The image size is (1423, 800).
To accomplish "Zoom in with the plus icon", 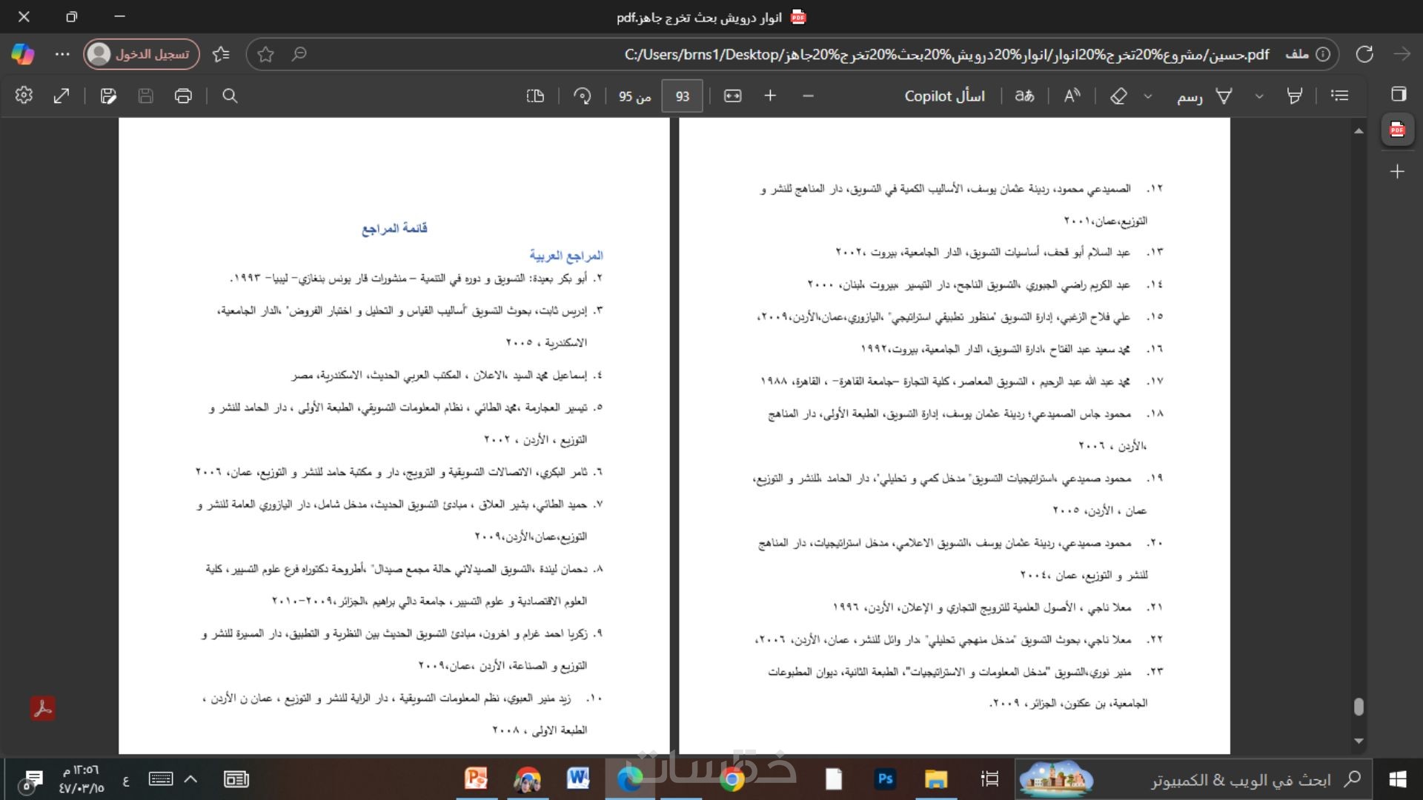I will coord(770,96).
